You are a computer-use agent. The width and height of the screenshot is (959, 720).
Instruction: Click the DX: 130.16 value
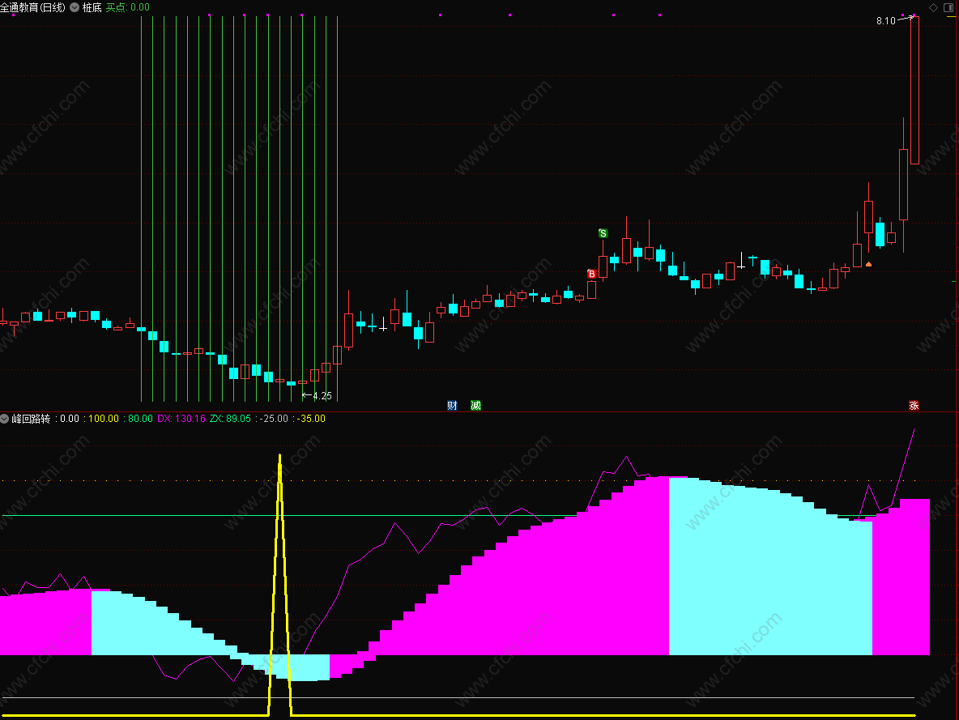(x=181, y=419)
